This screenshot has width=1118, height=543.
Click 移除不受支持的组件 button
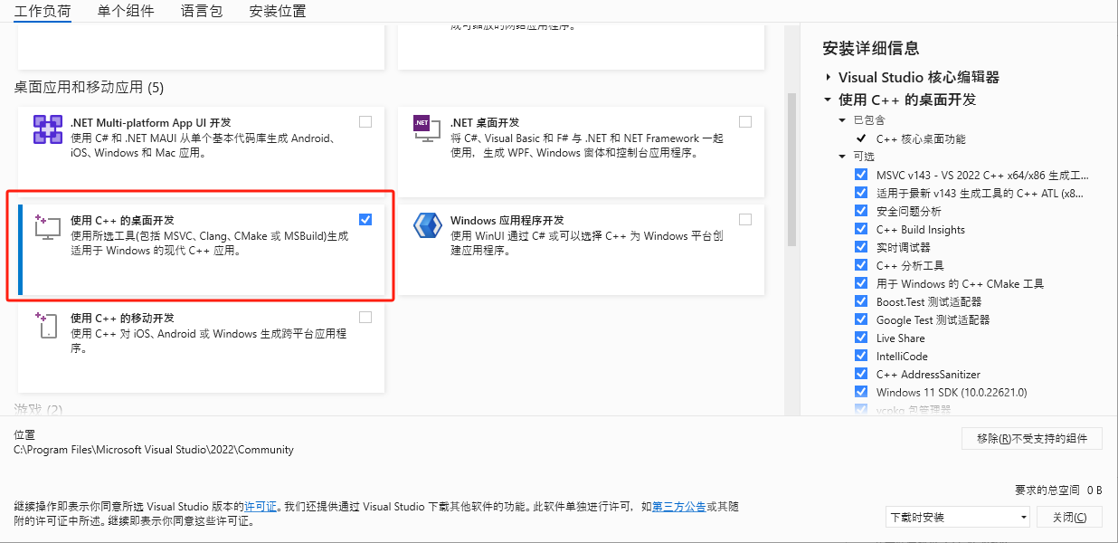point(1032,439)
